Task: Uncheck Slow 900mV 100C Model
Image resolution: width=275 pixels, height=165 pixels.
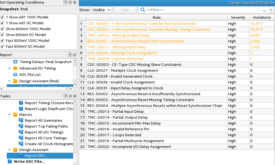Action: point(2,29)
